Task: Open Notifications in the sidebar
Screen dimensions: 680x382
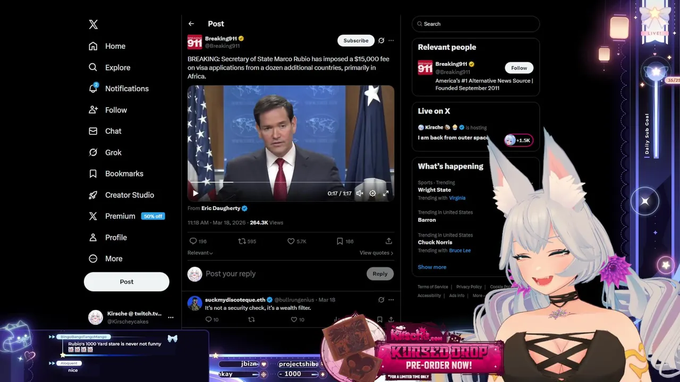Action: [119, 89]
